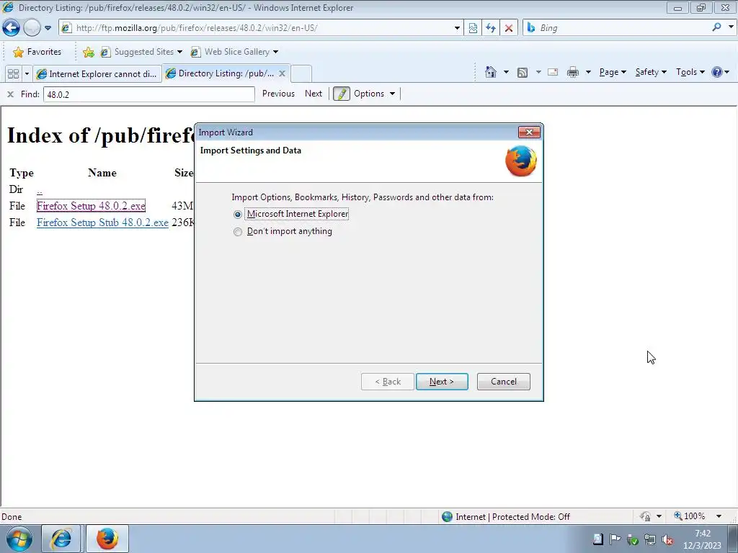The image size is (738, 553).
Task: Stop loading with the red X icon
Action: coord(509,28)
